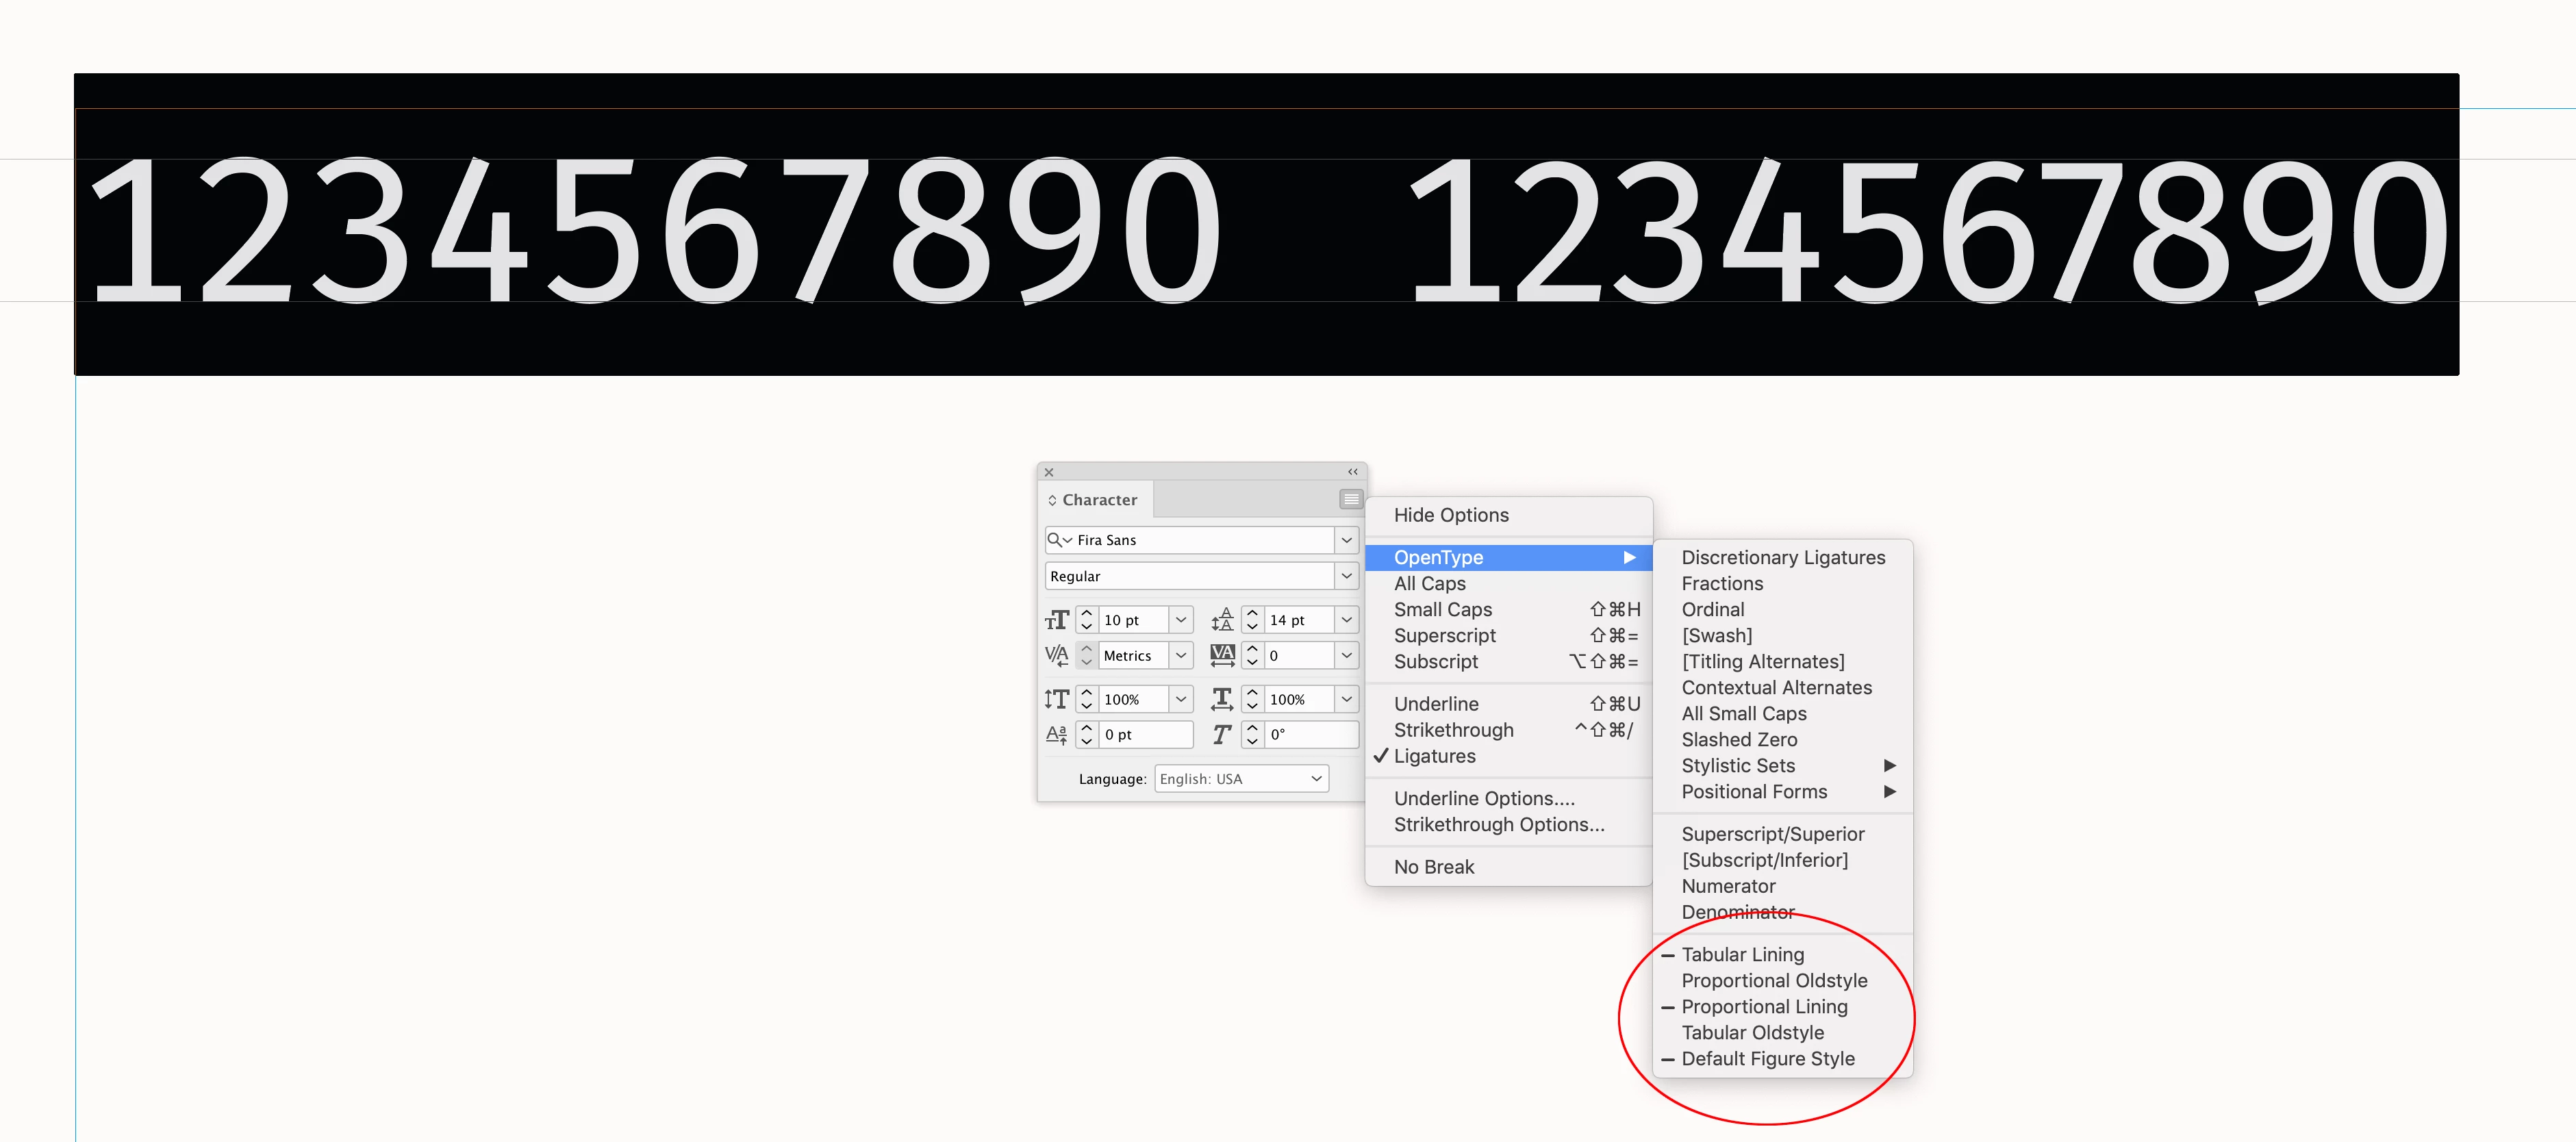
Task: Click the kerning V/A icon
Action: [x=1057, y=656]
